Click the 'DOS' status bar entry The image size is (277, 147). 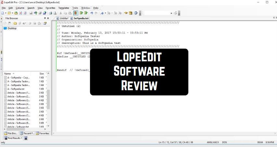tap(224, 142)
